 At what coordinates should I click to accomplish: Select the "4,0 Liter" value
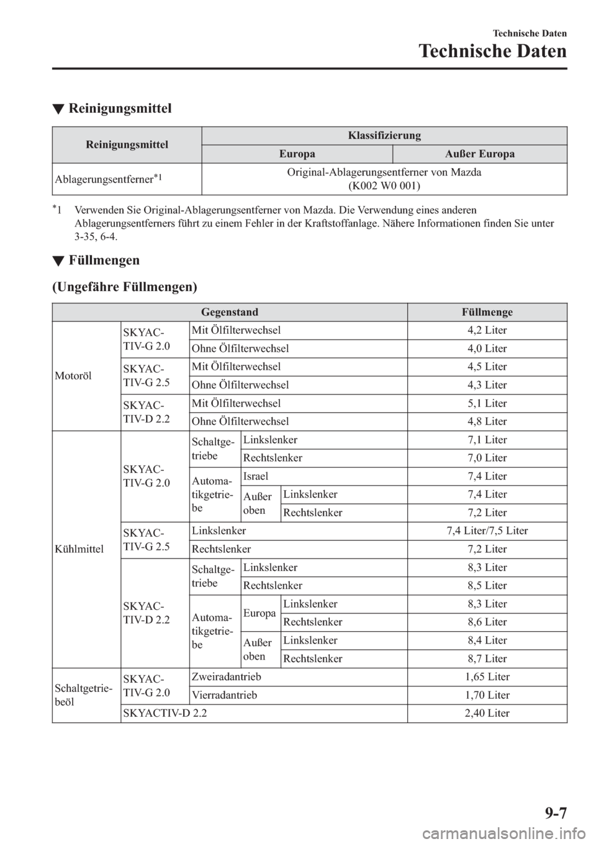pos(487,349)
